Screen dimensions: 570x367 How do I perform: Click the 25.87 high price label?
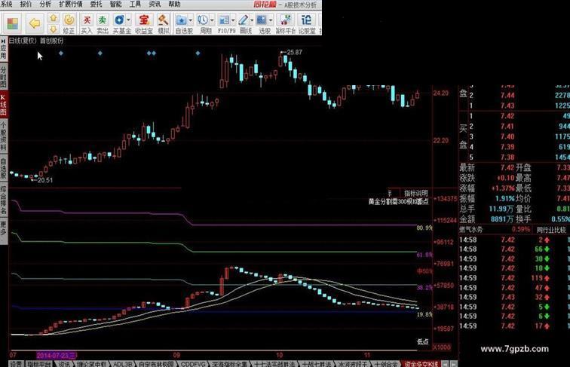tap(294, 52)
